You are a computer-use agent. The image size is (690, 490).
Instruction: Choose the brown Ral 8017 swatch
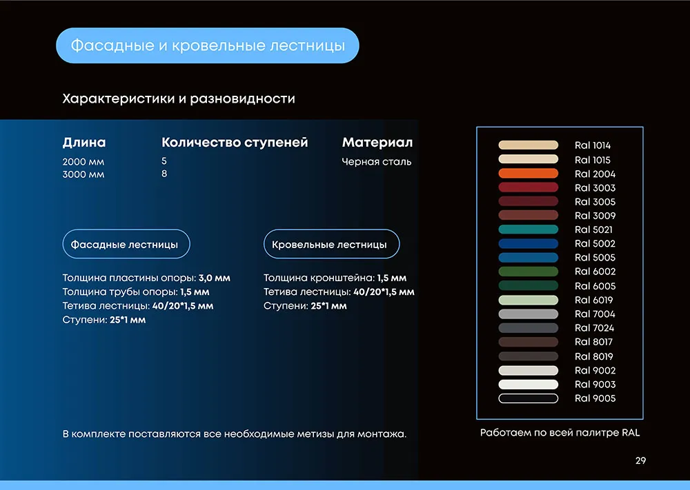[x=528, y=342]
